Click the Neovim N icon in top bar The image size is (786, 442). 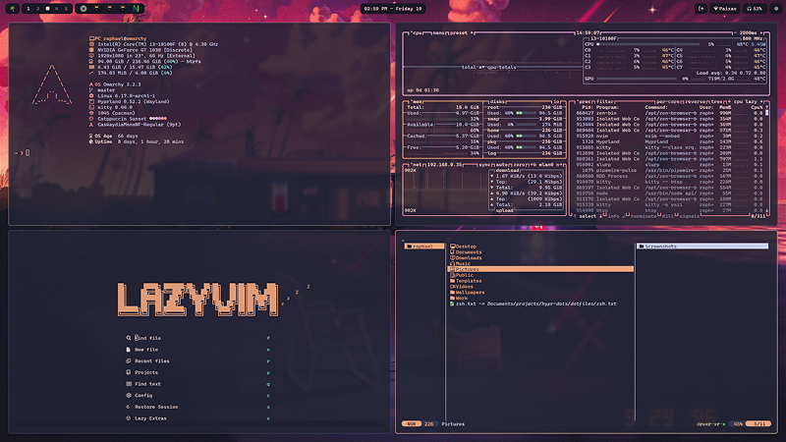click(136, 9)
